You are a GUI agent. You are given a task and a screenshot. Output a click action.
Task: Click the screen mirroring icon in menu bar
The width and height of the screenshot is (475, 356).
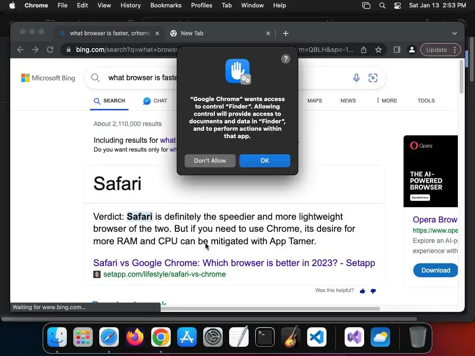(366, 6)
